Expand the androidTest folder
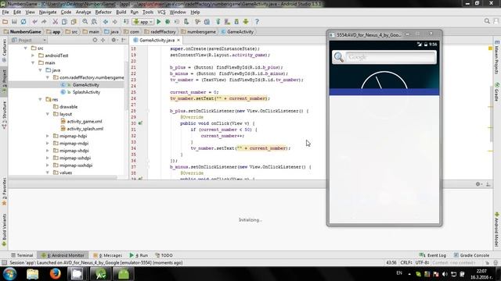This screenshot has height=281, width=501. click(33, 55)
